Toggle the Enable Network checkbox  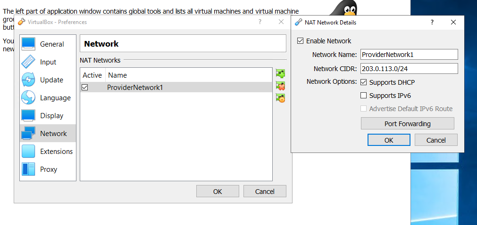pyautogui.click(x=300, y=40)
